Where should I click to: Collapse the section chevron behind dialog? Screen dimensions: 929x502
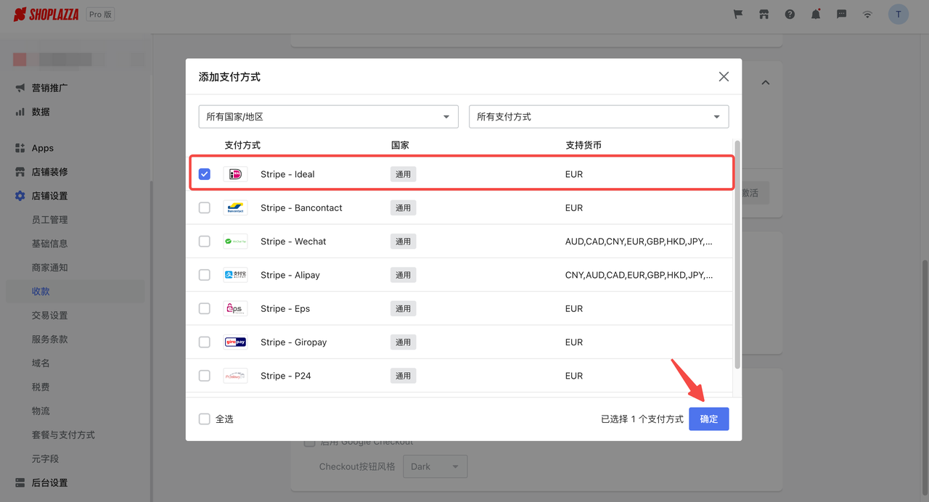[765, 83]
